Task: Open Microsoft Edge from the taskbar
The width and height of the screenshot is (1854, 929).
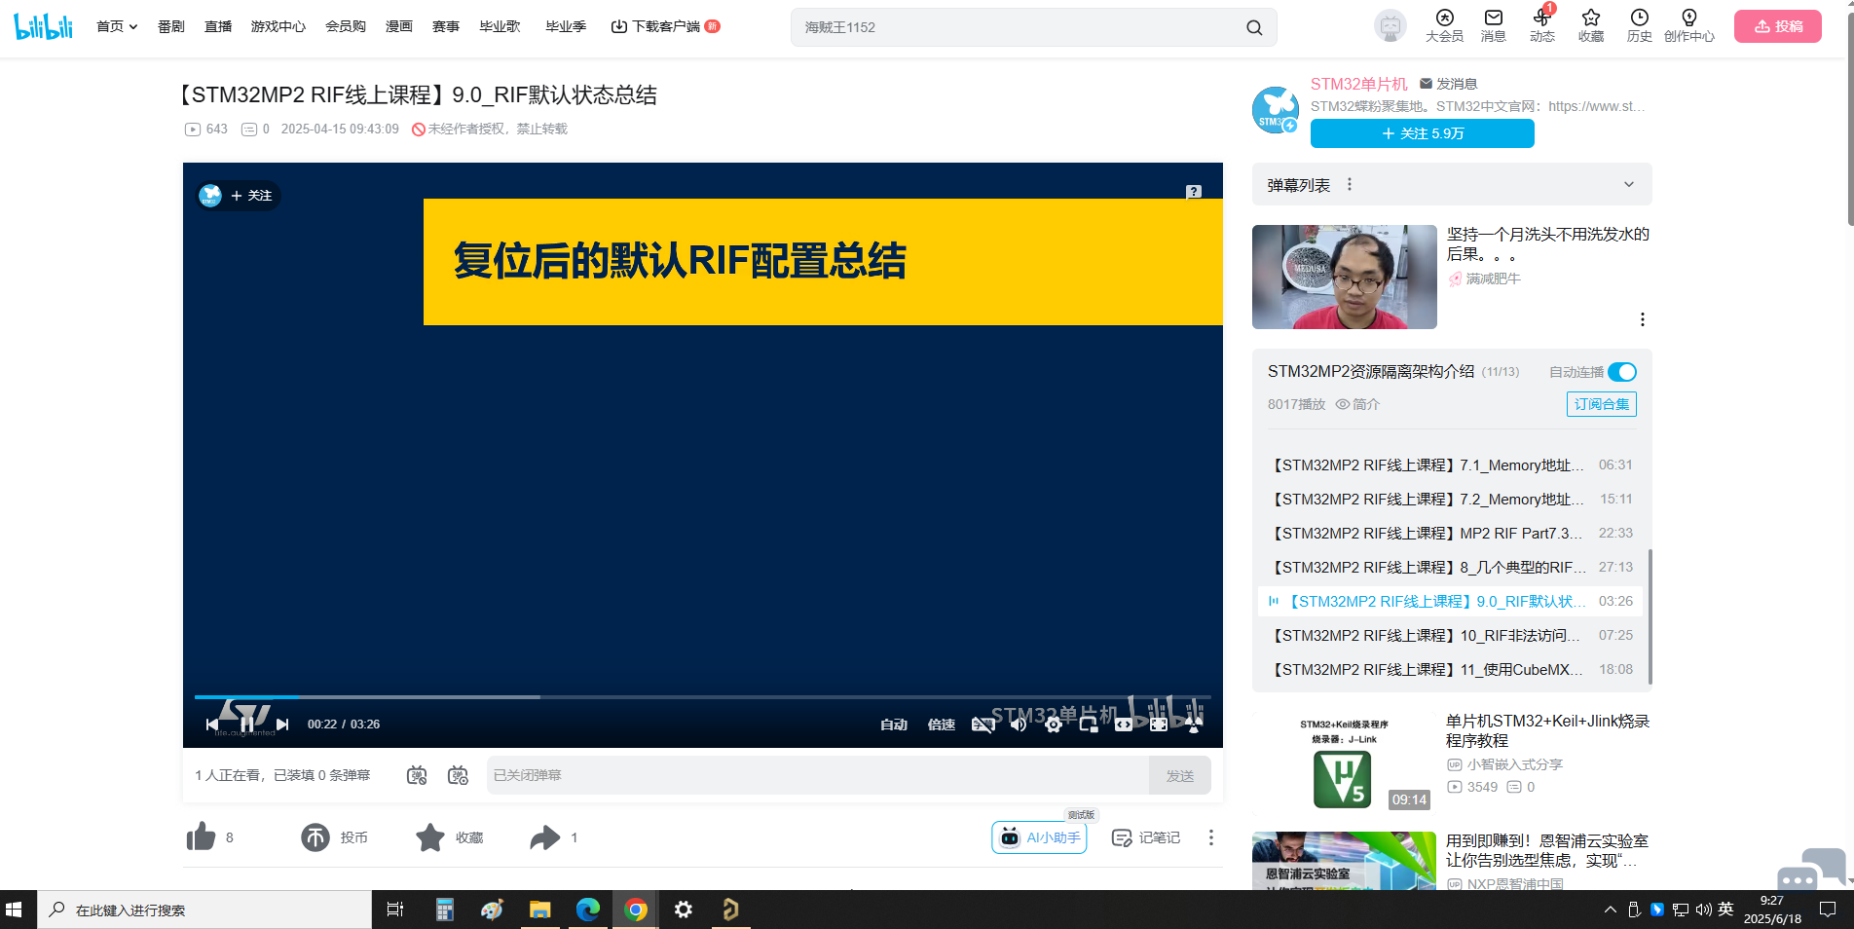Action: tap(588, 910)
